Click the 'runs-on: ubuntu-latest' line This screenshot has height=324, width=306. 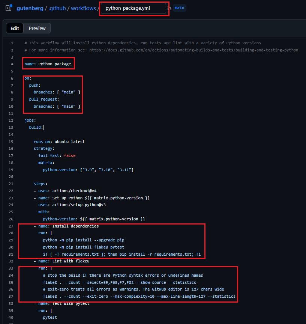pos(59,142)
